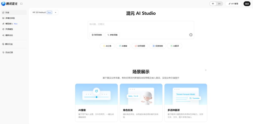View 最新动态 in the sidebar
The image size is (253, 124).
pos(14,35)
